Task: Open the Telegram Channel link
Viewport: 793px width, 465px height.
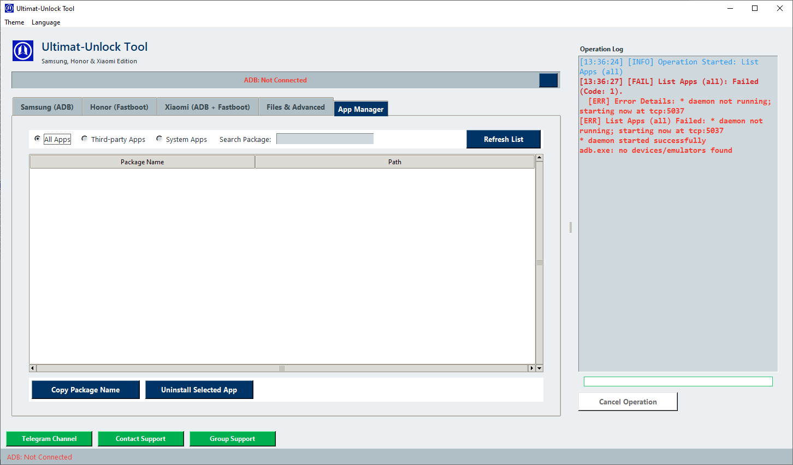Action: 49,438
